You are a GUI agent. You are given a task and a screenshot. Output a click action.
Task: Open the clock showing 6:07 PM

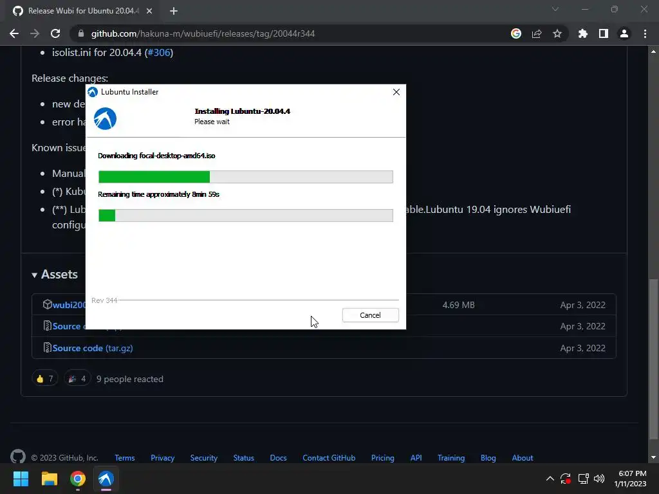pyautogui.click(x=631, y=479)
